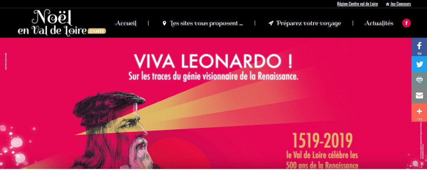This screenshot has height=170, width=427.
Task: Open the Jeu Concours link
Action: coord(400,4)
